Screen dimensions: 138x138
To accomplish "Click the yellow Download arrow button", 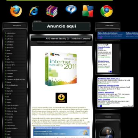I will point(61,98).
